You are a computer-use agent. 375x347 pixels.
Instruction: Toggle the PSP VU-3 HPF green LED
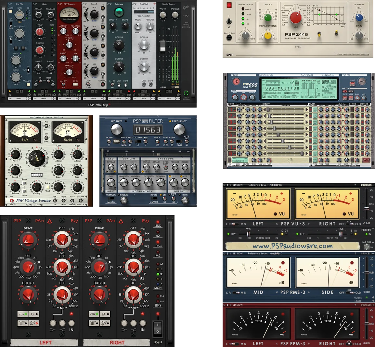(x=228, y=234)
